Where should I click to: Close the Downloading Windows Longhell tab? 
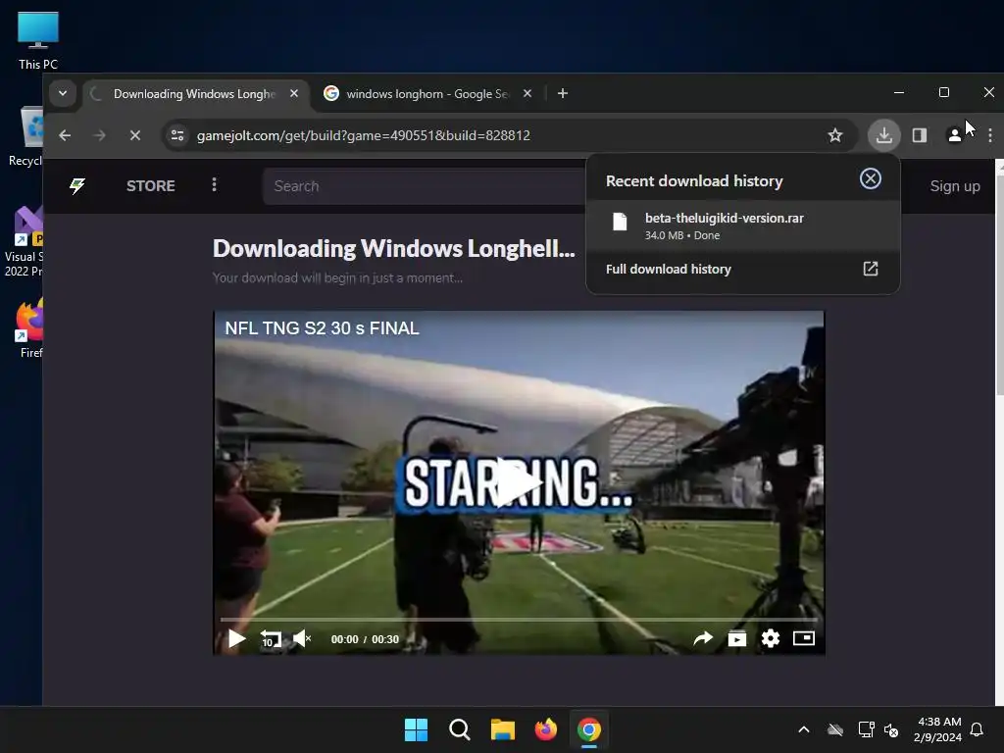click(x=294, y=93)
